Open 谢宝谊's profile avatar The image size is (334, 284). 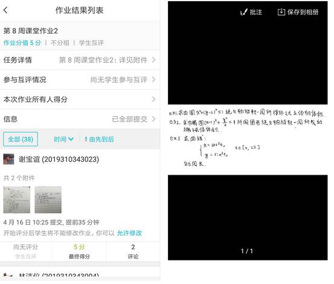point(8,160)
